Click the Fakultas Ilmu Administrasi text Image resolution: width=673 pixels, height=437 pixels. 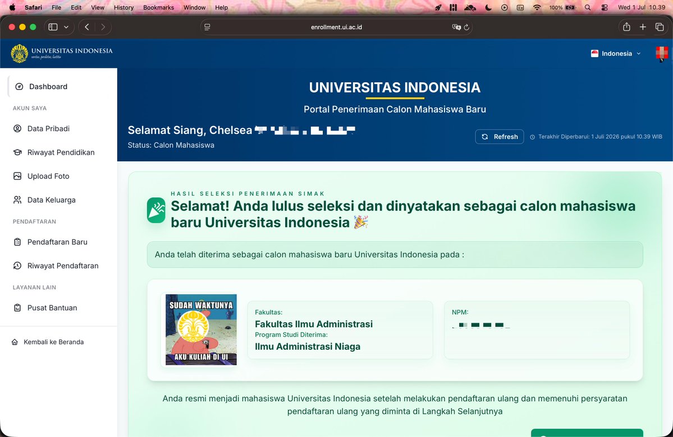coord(314,324)
